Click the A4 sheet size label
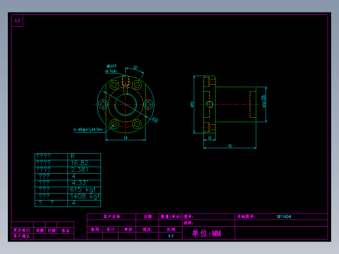 pos(17,21)
